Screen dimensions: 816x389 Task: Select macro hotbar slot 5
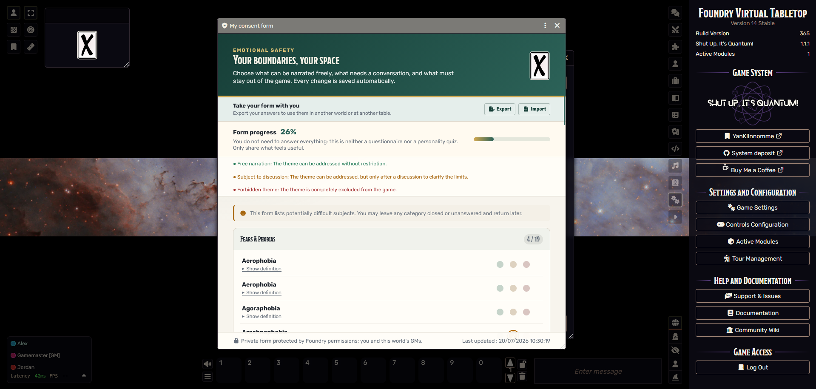click(x=344, y=370)
